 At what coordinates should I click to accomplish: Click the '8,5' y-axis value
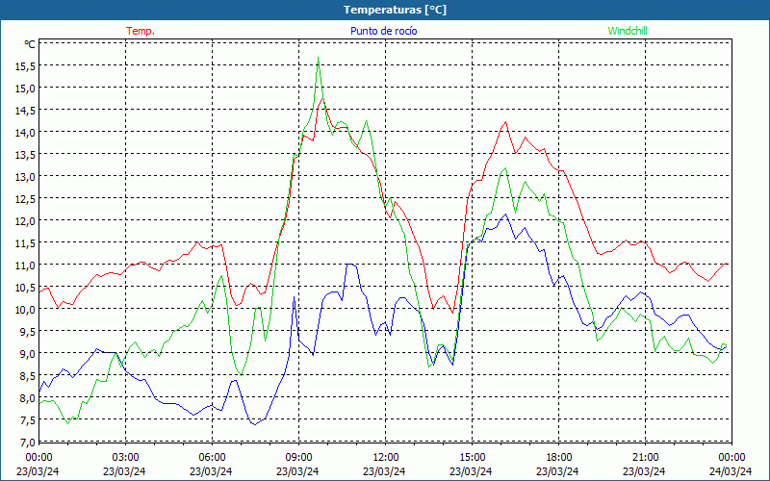pos(28,376)
